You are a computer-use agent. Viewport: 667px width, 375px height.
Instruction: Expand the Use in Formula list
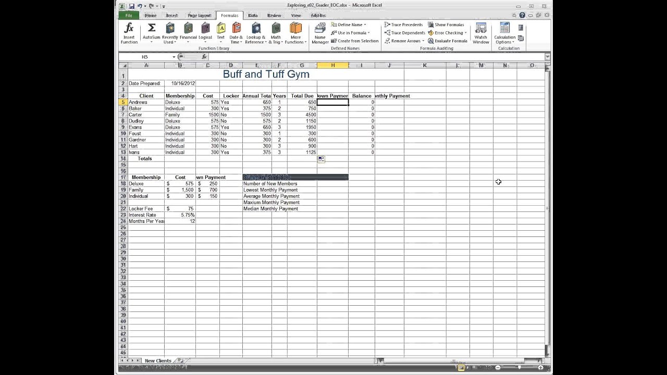coord(351,33)
